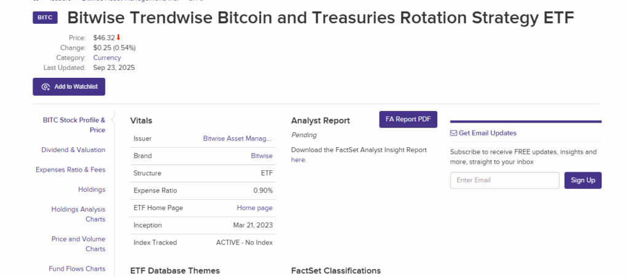Click the 'here' FactSet report link

(x=298, y=160)
